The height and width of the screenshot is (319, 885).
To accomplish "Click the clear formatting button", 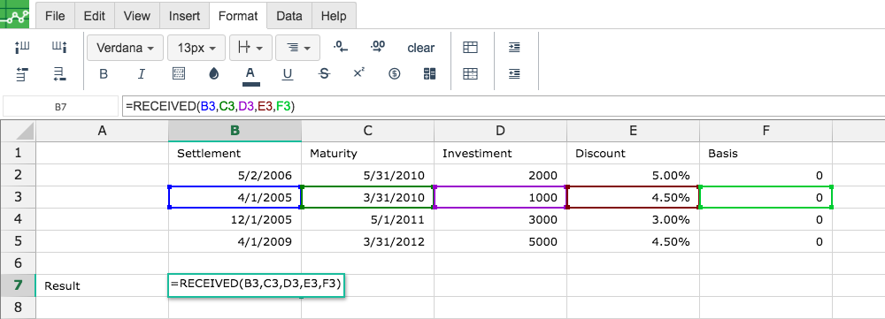I will point(421,48).
